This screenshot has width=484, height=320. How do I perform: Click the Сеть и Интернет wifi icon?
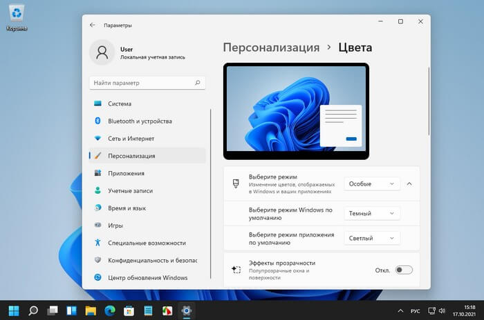(x=97, y=139)
